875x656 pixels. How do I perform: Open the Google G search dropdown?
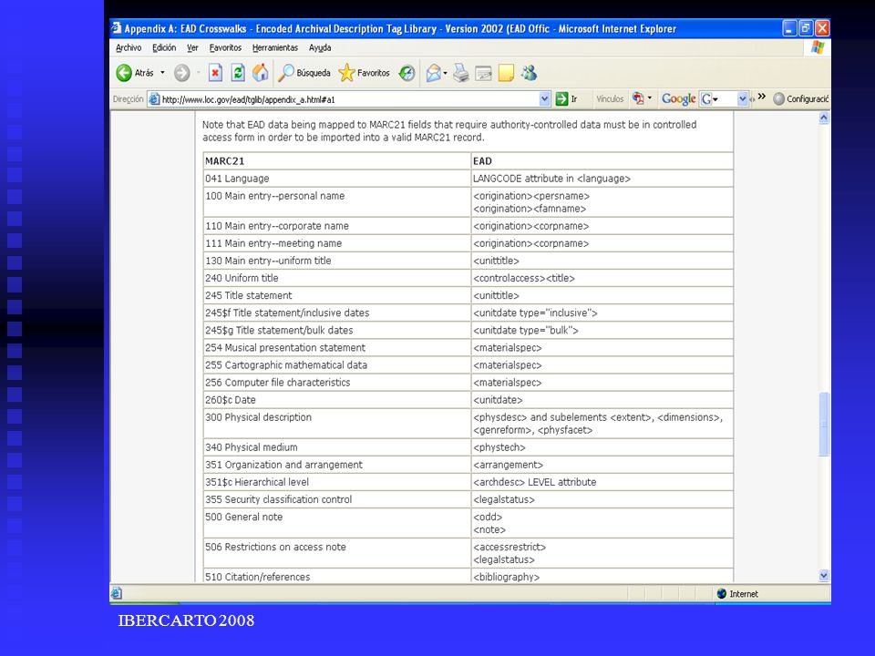(x=710, y=99)
